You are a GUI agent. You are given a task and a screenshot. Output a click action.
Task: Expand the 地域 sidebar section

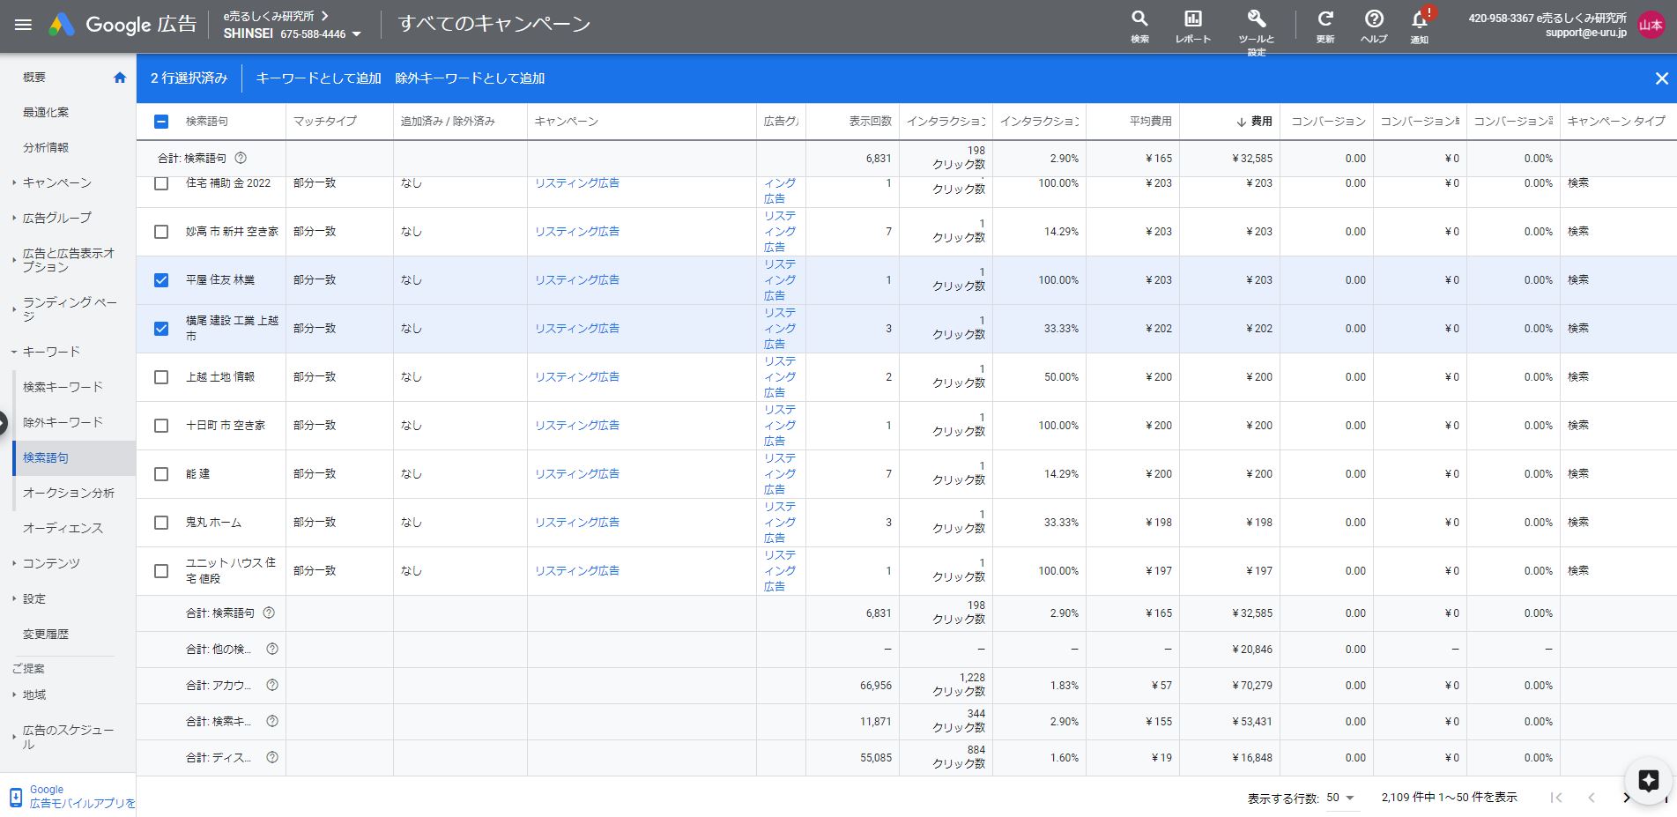[14, 694]
